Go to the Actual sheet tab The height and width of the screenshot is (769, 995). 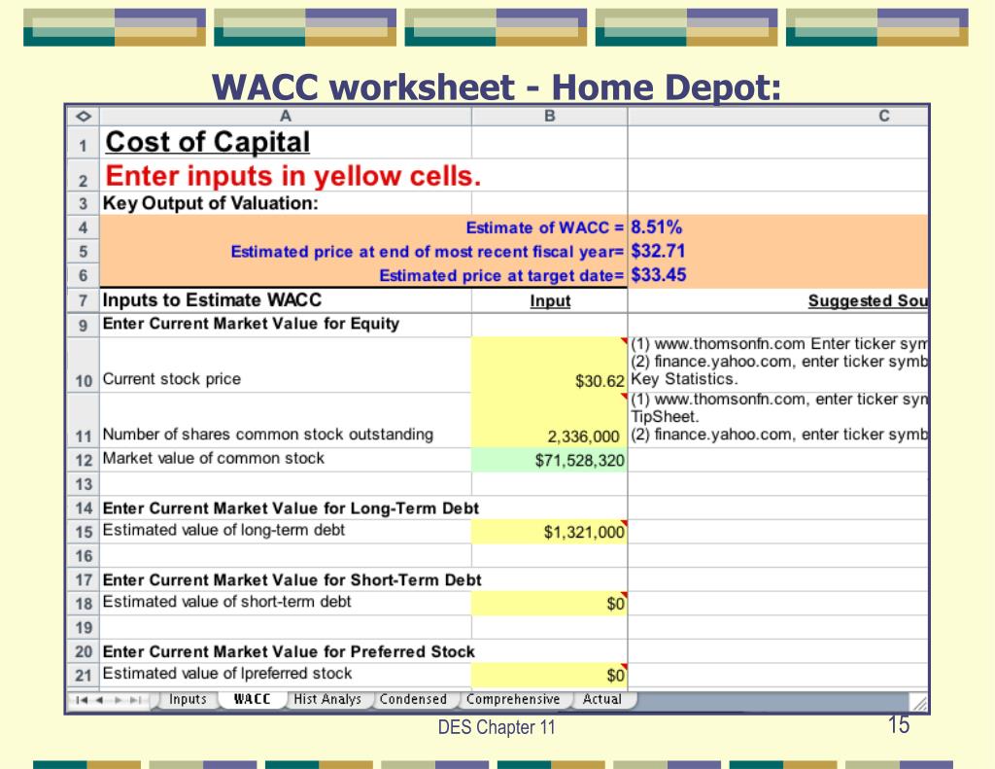coord(602,699)
